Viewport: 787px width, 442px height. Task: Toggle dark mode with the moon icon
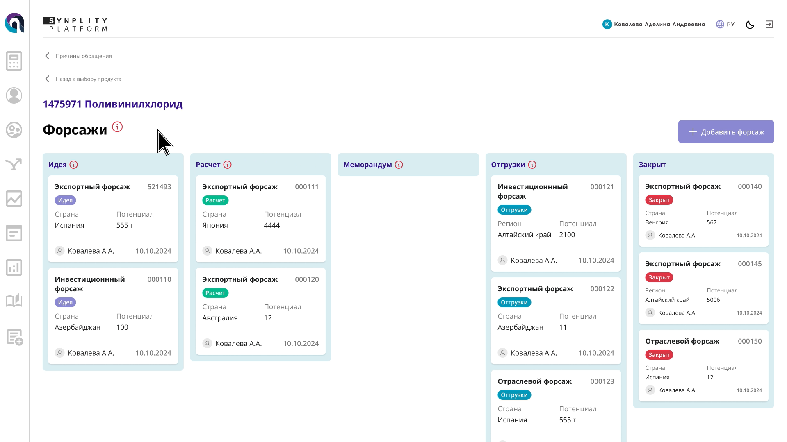click(750, 24)
